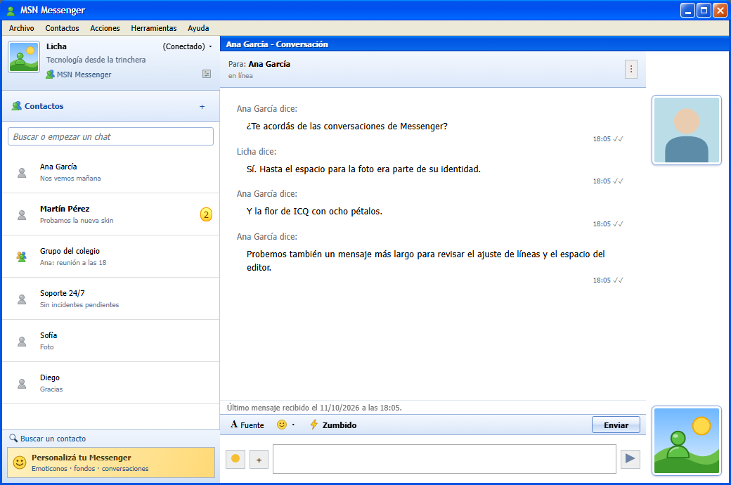Open the emoticon smiley picker
The height and width of the screenshot is (485, 731).
click(282, 425)
